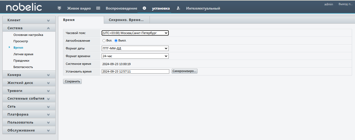Click the monitor icon beside Живое видео
This screenshot has height=140, width=355.
(x=60, y=8)
